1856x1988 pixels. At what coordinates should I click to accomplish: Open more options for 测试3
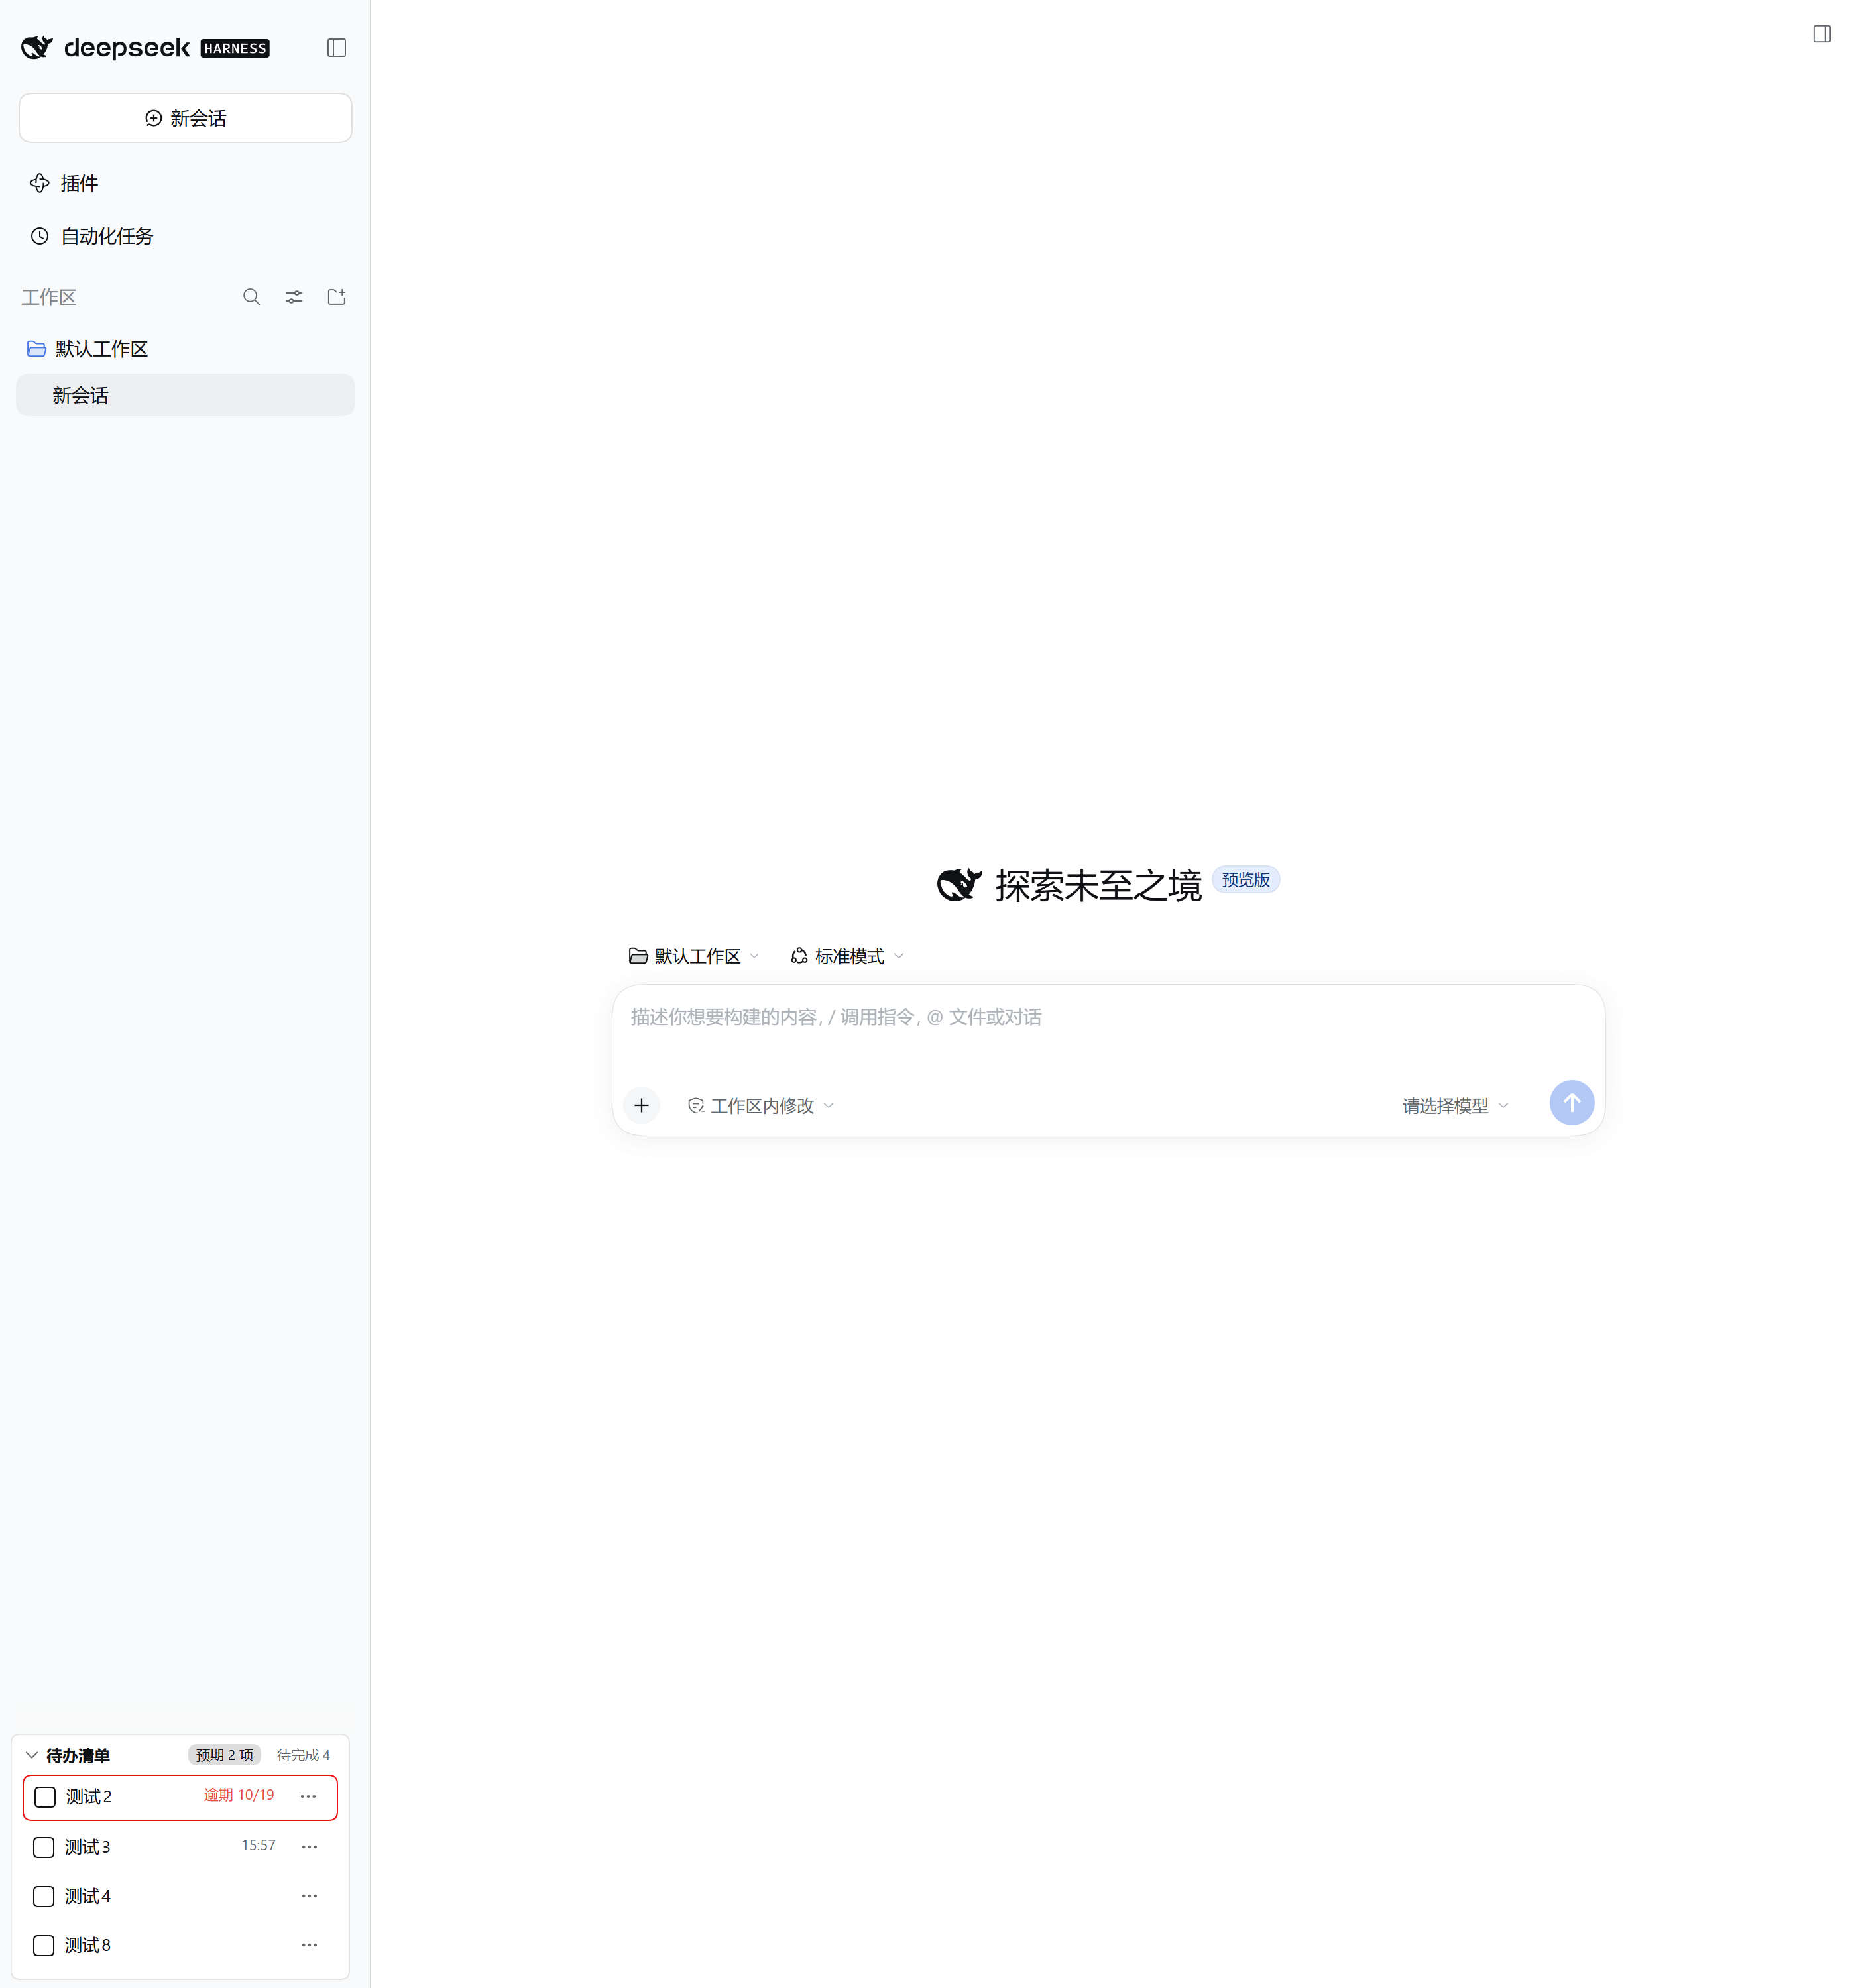pyautogui.click(x=309, y=1846)
